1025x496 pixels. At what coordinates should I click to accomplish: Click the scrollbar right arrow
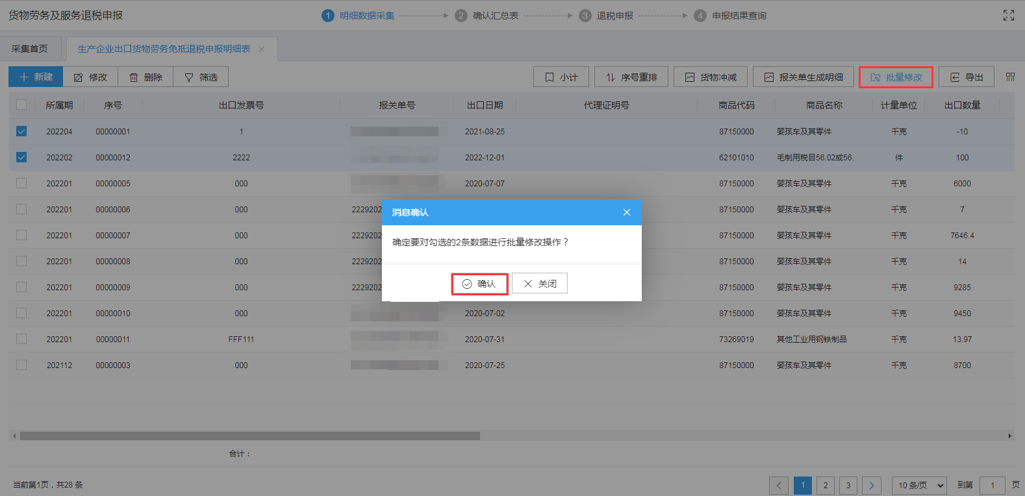1010,436
